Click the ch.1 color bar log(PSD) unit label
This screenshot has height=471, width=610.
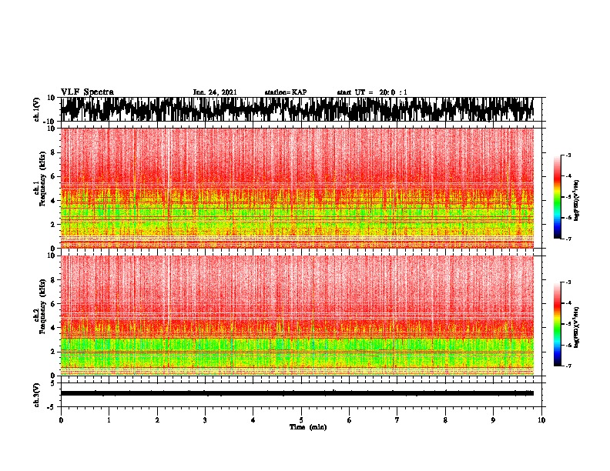[x=577, y=201]
